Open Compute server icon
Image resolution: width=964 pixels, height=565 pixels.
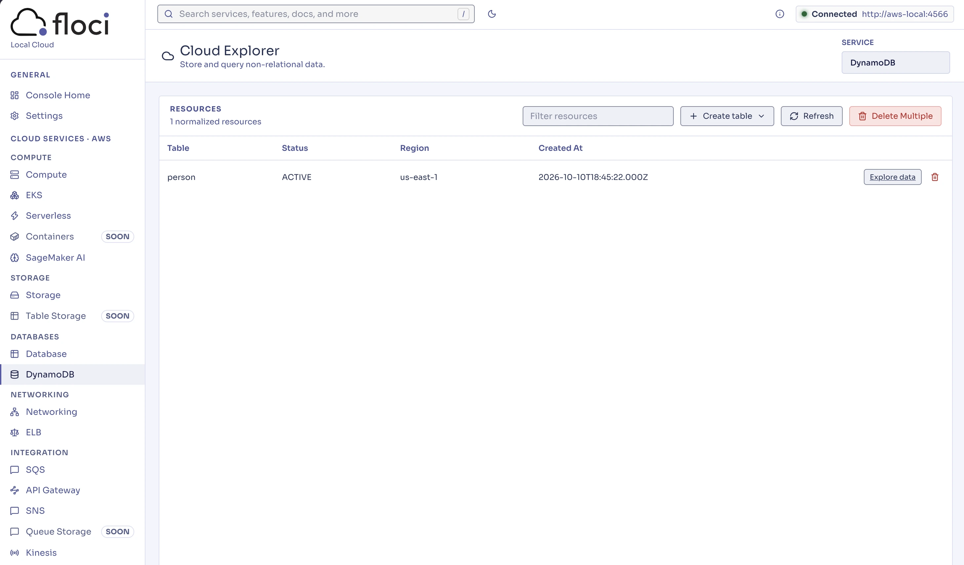point(15,175)
